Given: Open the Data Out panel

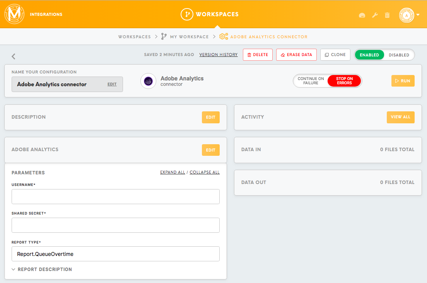Looking at the screenshot, I should [328, 182].
